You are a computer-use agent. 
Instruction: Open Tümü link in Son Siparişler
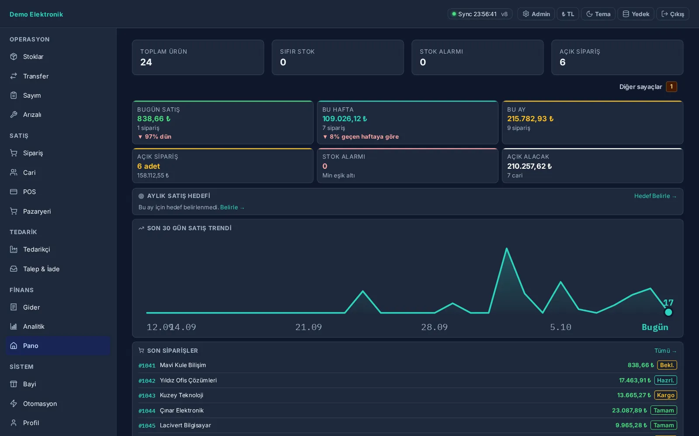tap(665, 351)
